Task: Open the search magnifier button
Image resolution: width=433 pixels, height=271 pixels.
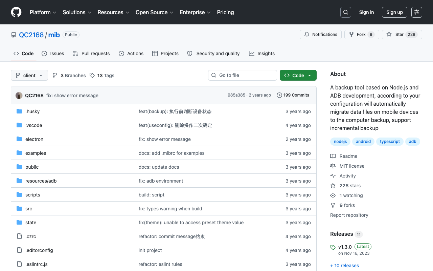Action: coord(346,12)
